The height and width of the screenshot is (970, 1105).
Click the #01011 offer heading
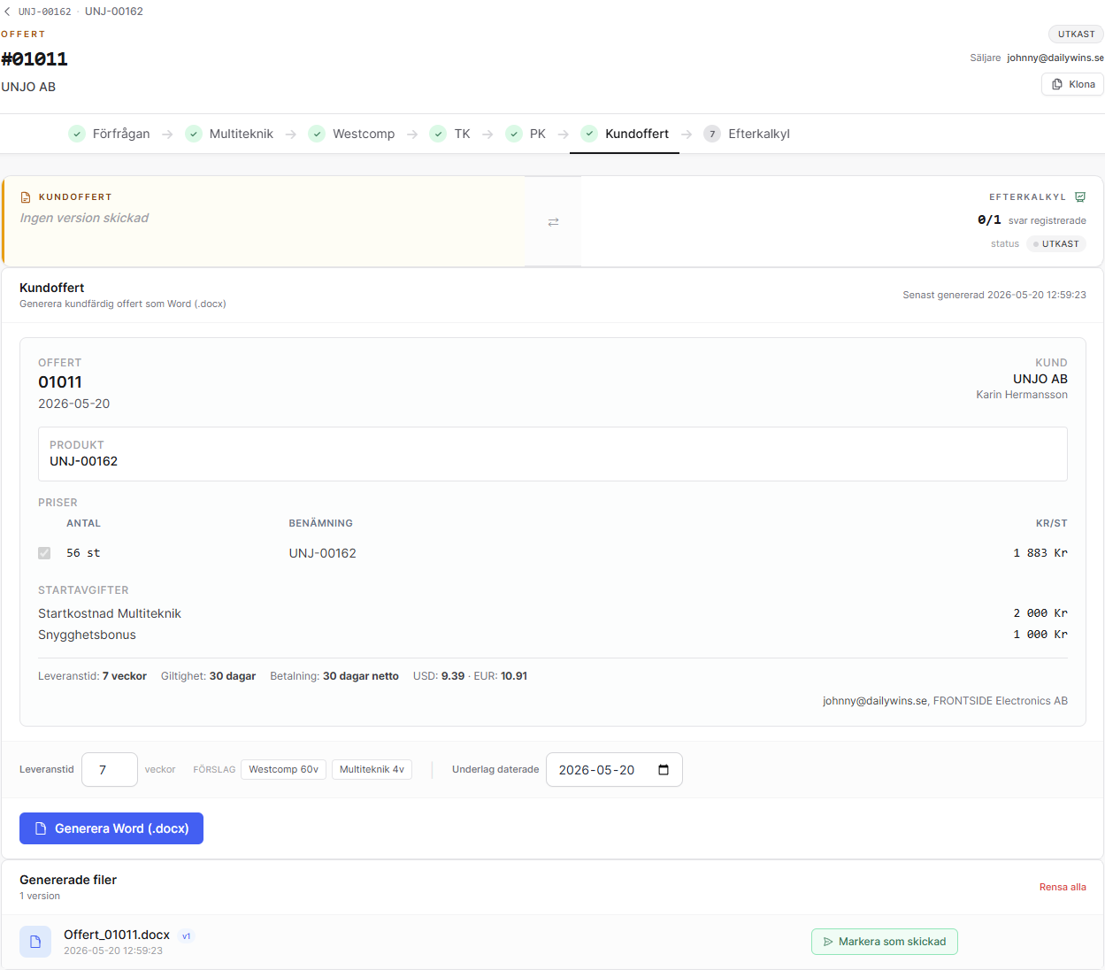pyautogui.click(x=35, y=59)
